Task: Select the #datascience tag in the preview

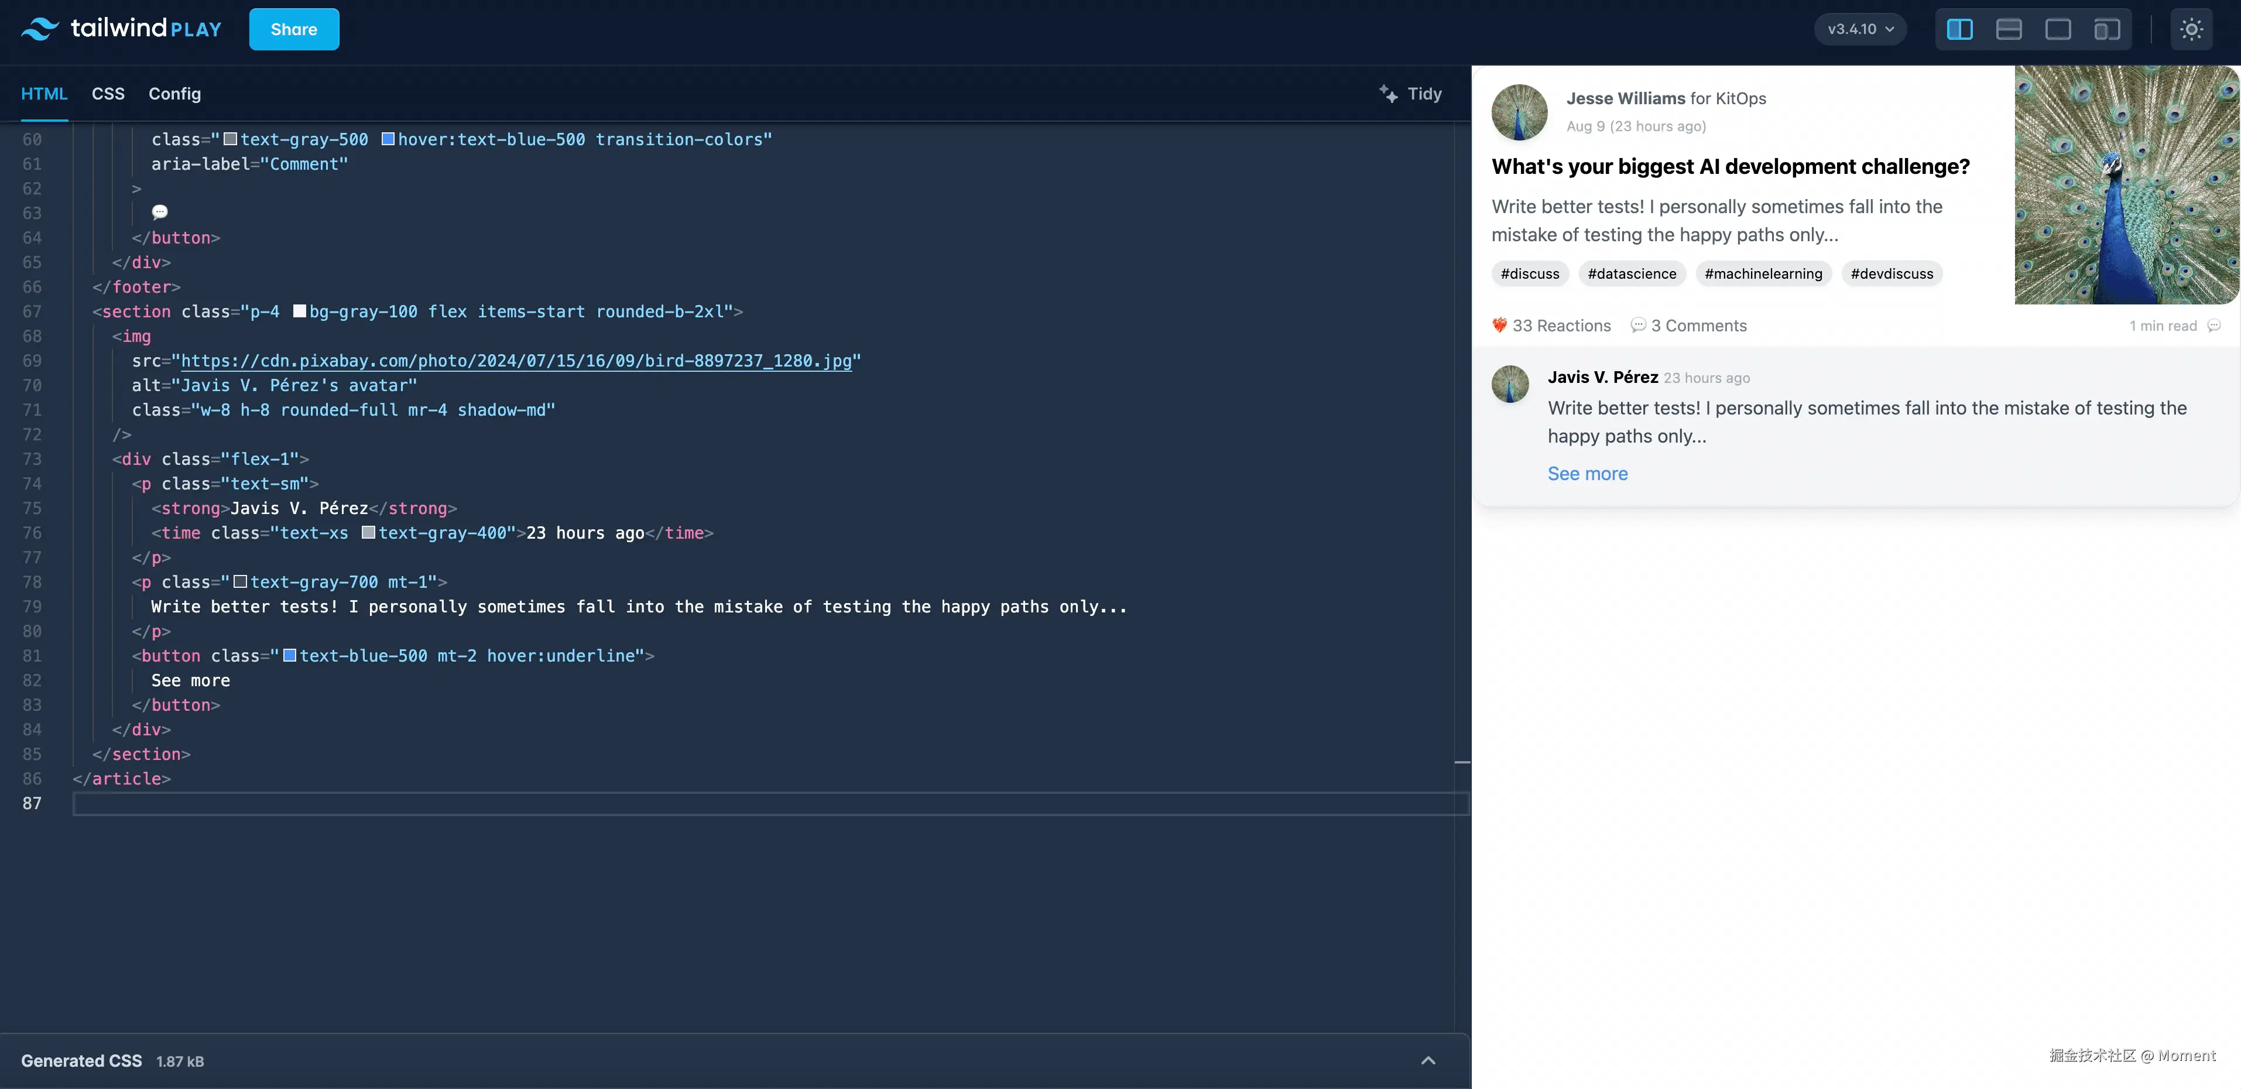Action: [1631, 273]
